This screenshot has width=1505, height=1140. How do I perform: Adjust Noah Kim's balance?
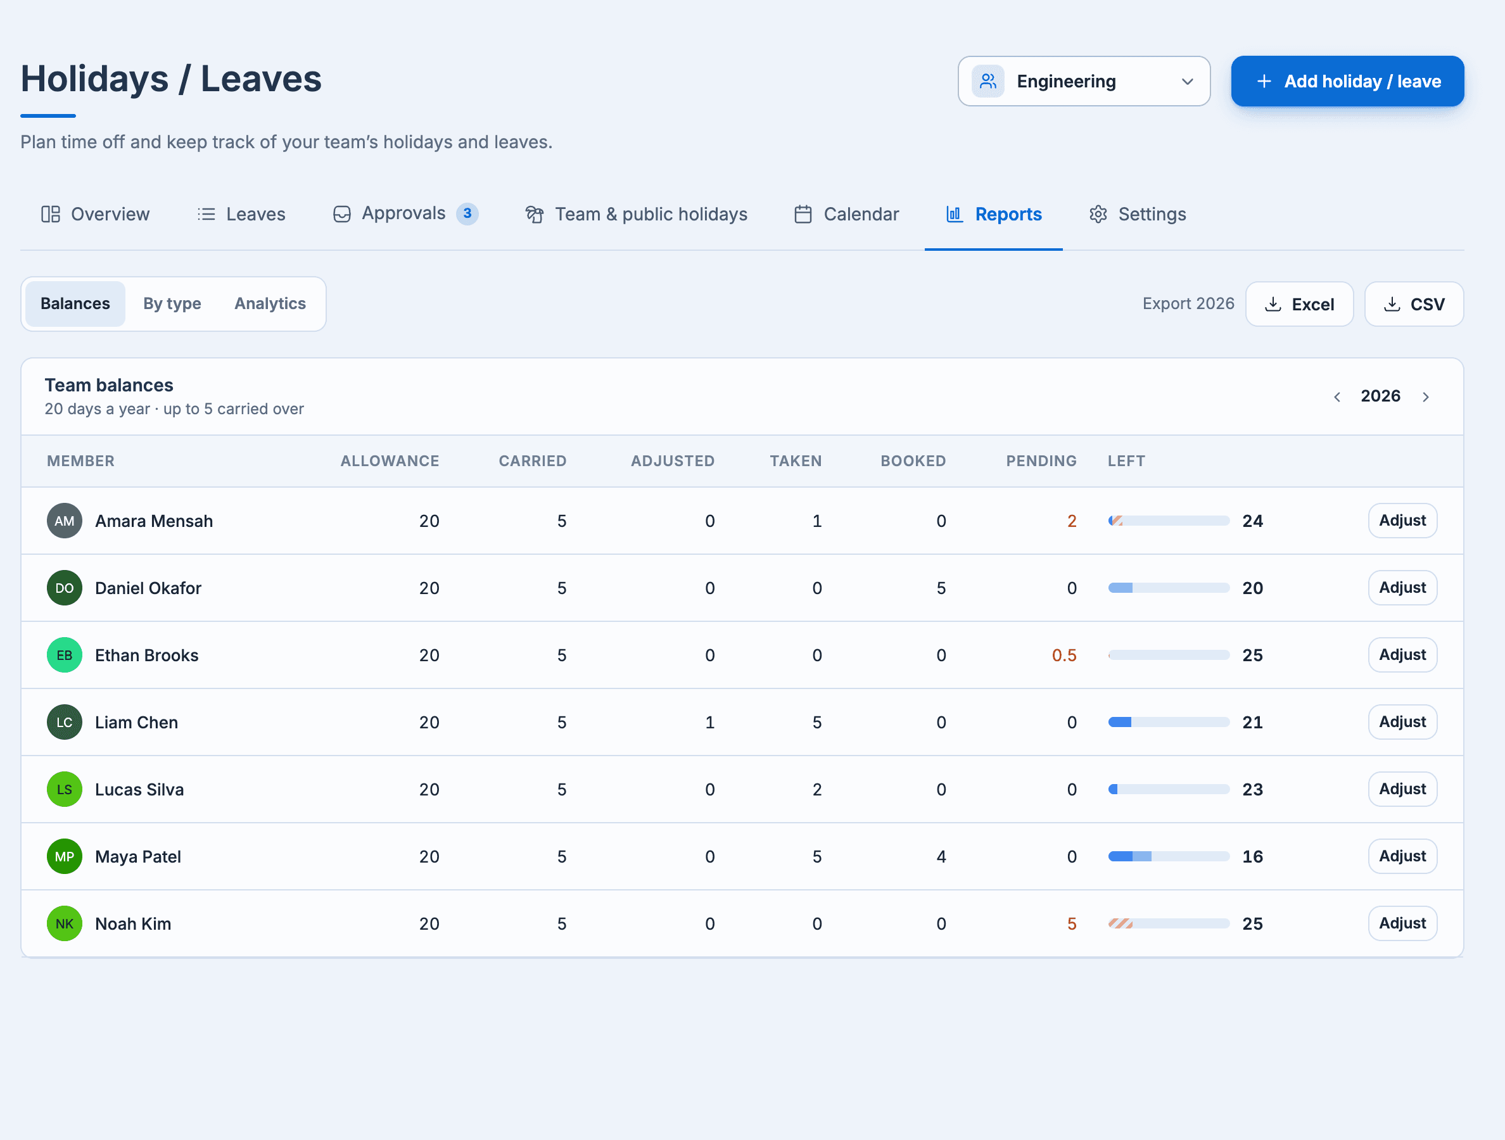point(1402,923)
